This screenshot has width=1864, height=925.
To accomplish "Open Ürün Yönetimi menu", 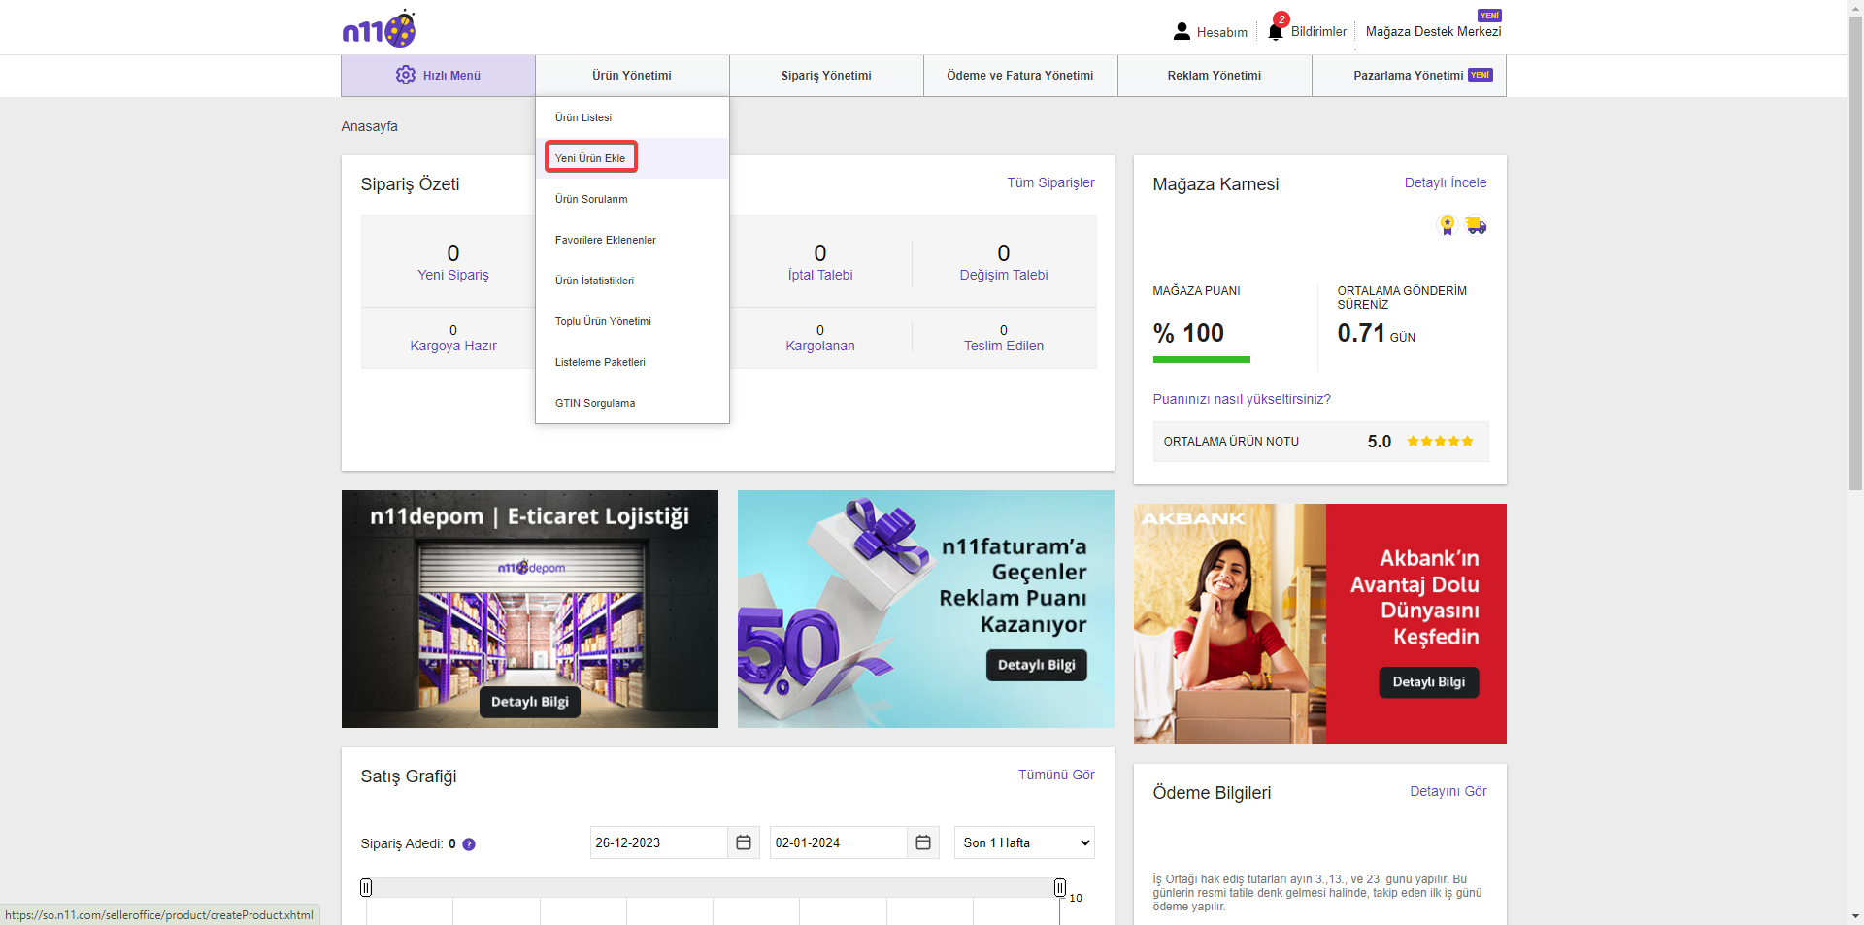I will tap(632, 75).
